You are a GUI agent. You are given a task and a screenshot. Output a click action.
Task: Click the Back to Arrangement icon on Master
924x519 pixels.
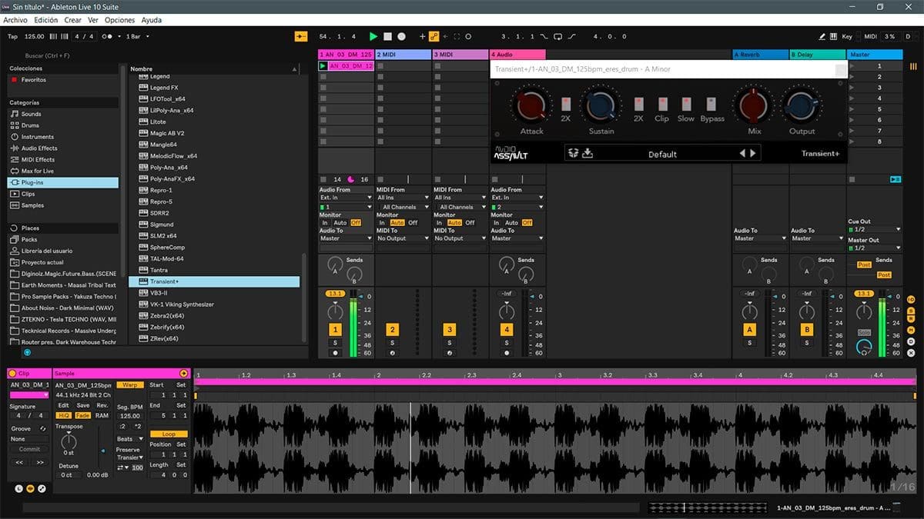pos(895,179)
